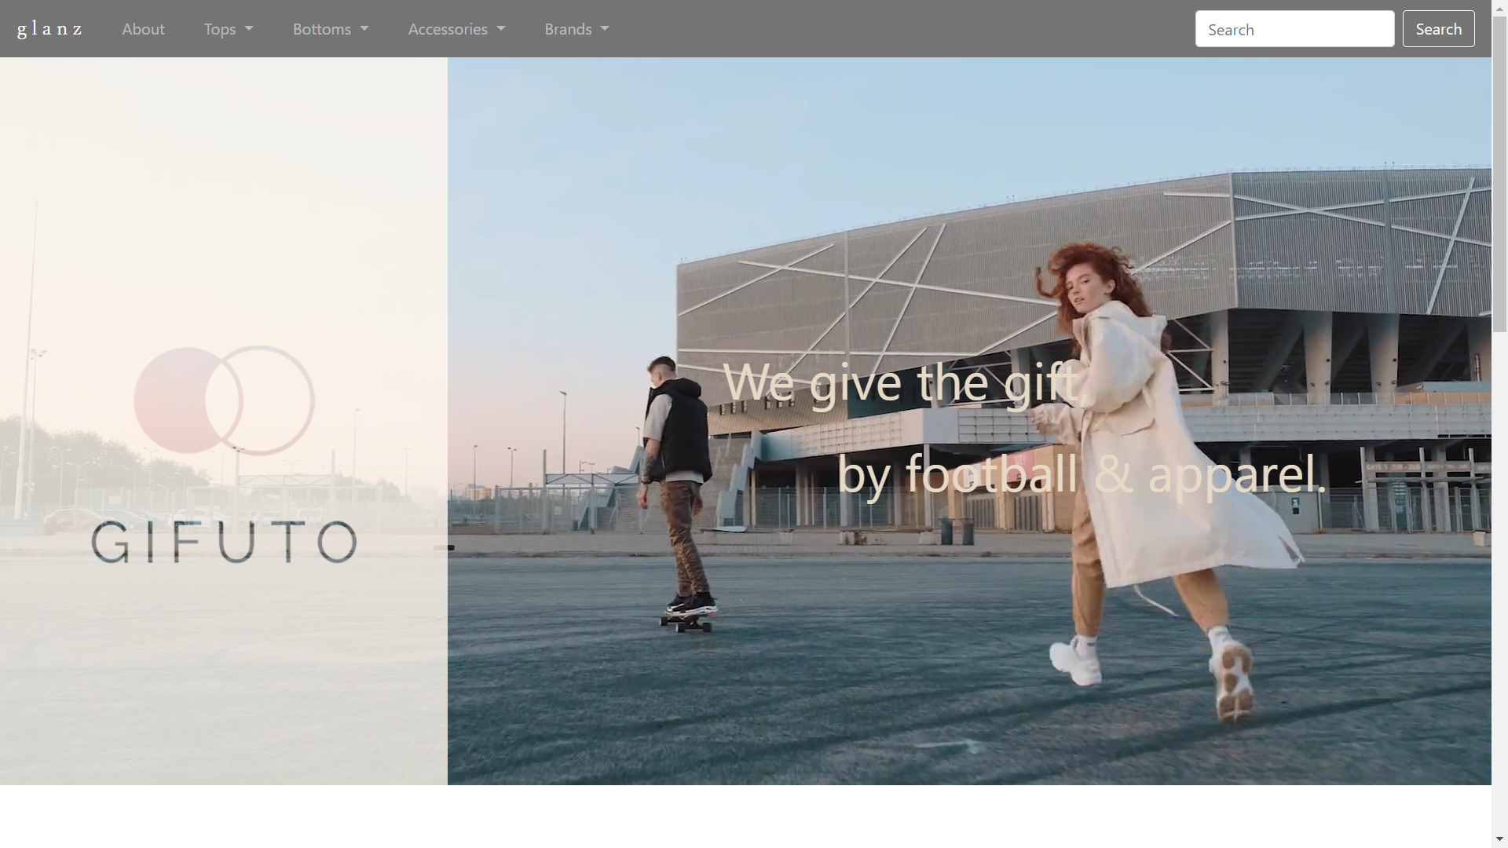Click the skateboard under the man
The height and width of the screenshot is (848, 1508).
686,623
